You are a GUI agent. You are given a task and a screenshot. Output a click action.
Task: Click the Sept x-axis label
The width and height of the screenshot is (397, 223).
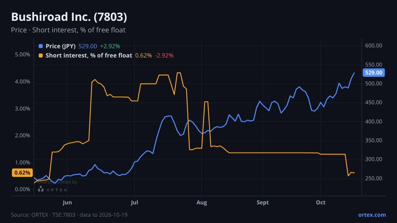(263, 203)
